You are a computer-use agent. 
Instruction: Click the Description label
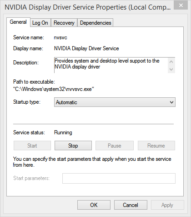(26, 63)
